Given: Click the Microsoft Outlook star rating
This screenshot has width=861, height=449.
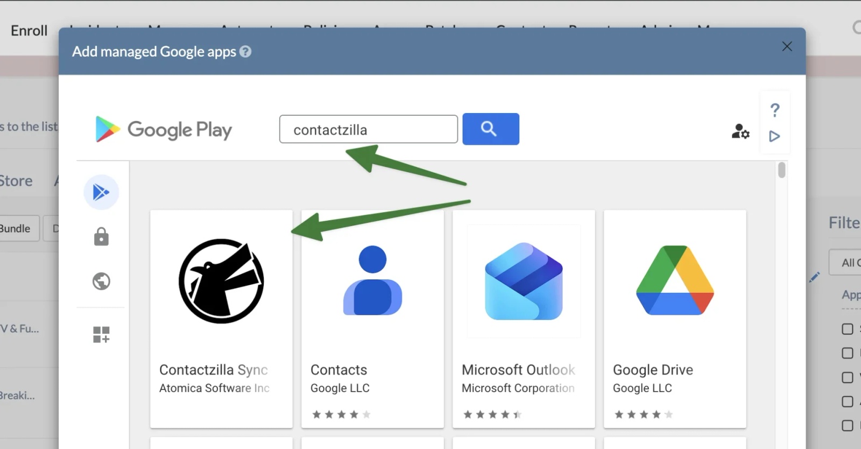Looking at the screenshot, I should [492, 415].
